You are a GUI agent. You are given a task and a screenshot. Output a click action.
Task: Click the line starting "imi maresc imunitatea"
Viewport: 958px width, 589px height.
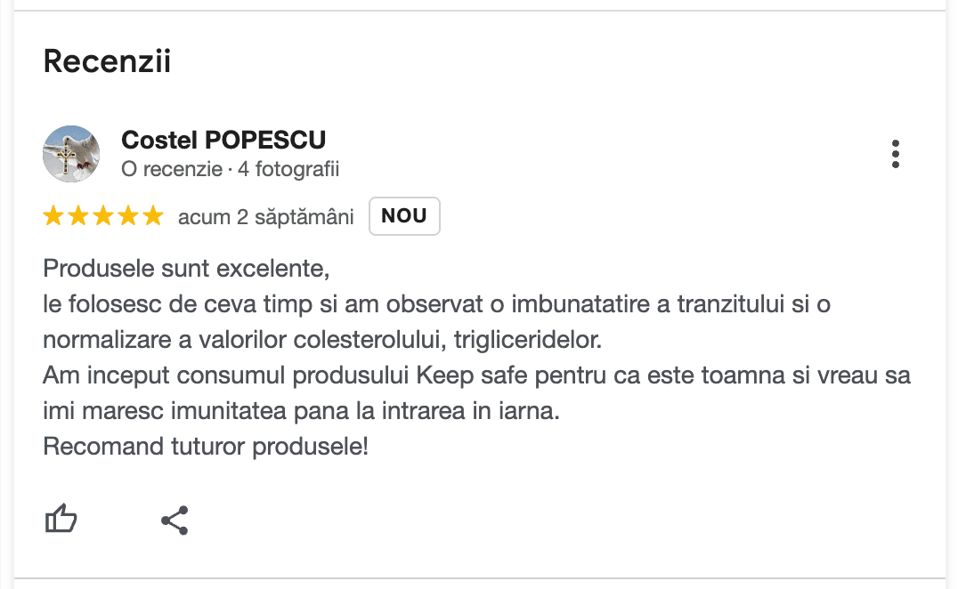coord(301,410)
